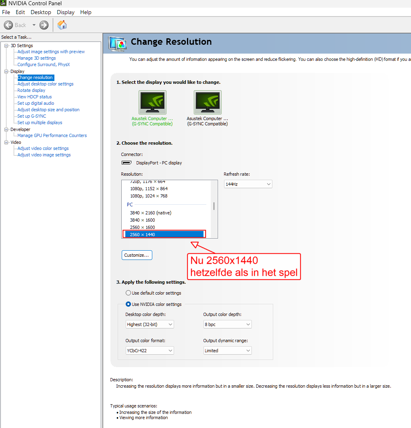
Task: Select resolution 1080p, 1152 × 864
Action: click(x=149, y=189)
